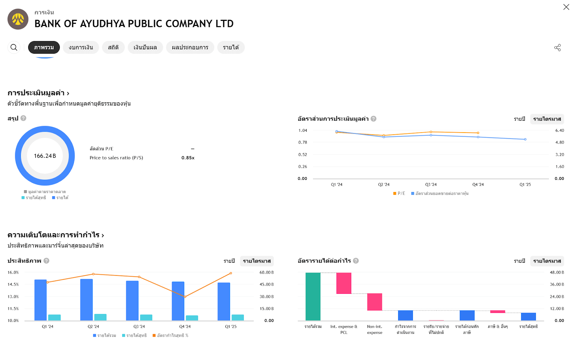The height and width of the screenshot is (345, 577).
Task: Open the สถิติ tab
Action: [113, 48]
